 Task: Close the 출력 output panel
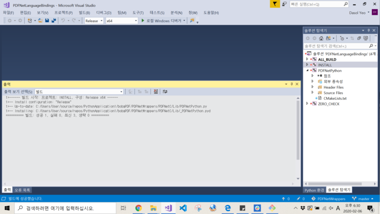click(297, 84)
